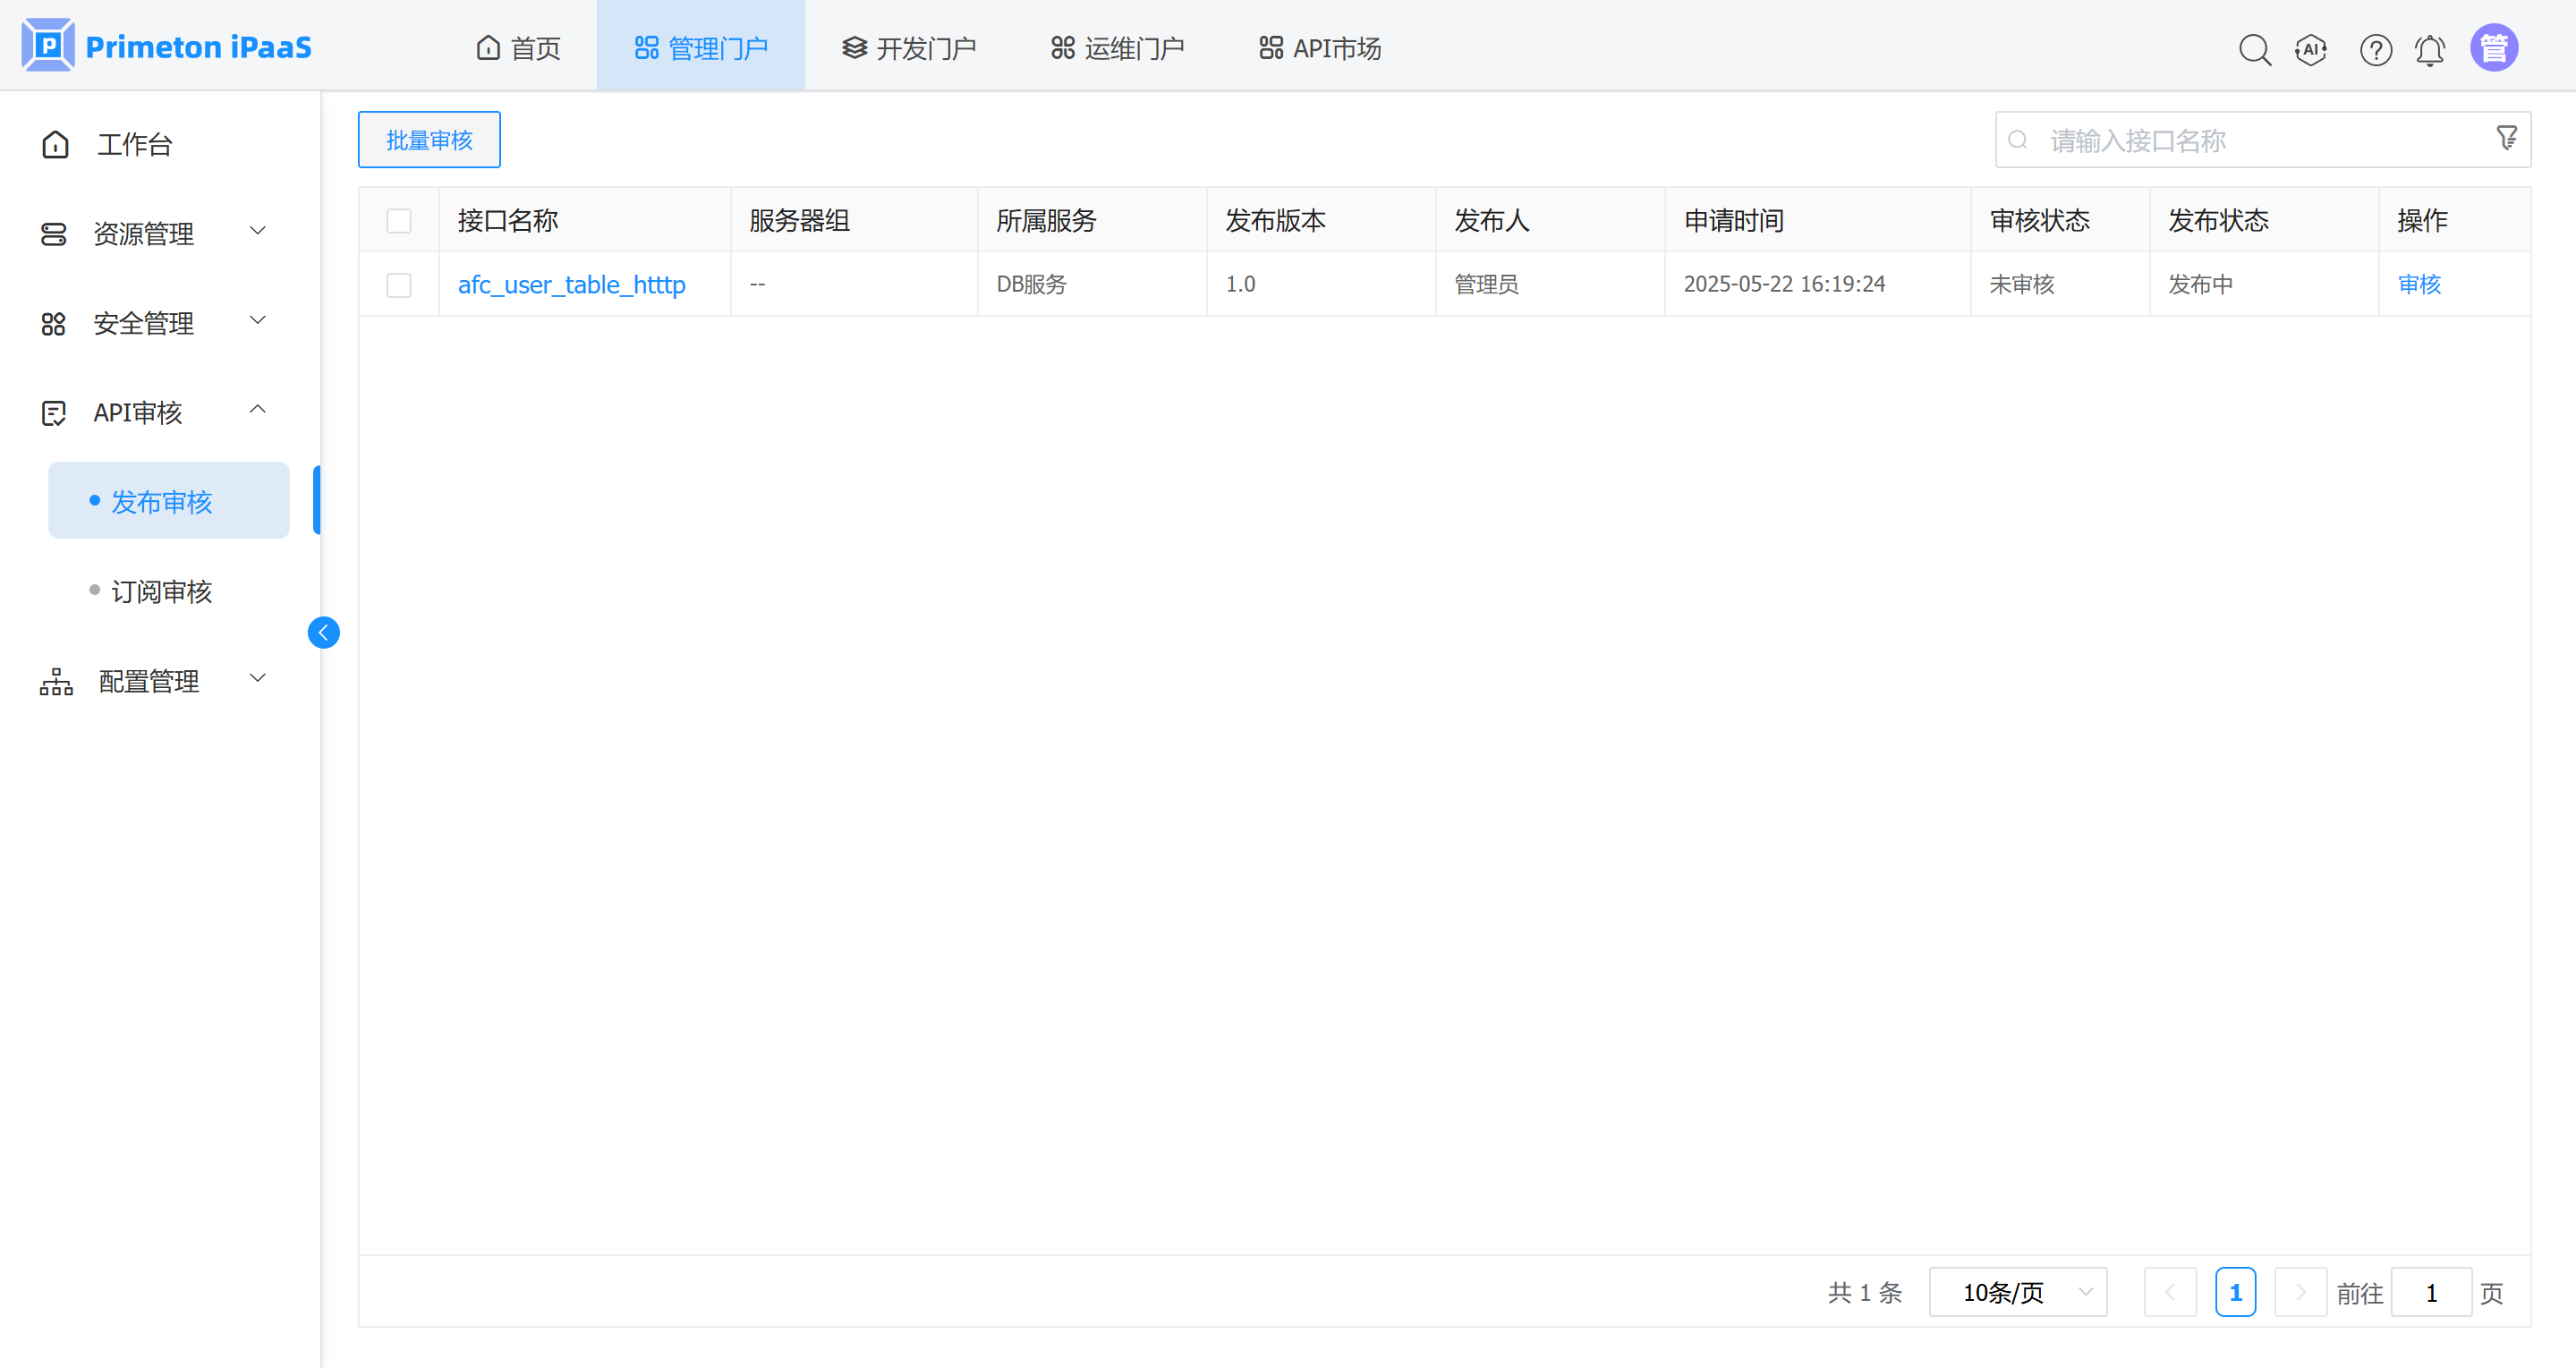Focus the 请输入接口名称 search field

tap(2250, 140)
